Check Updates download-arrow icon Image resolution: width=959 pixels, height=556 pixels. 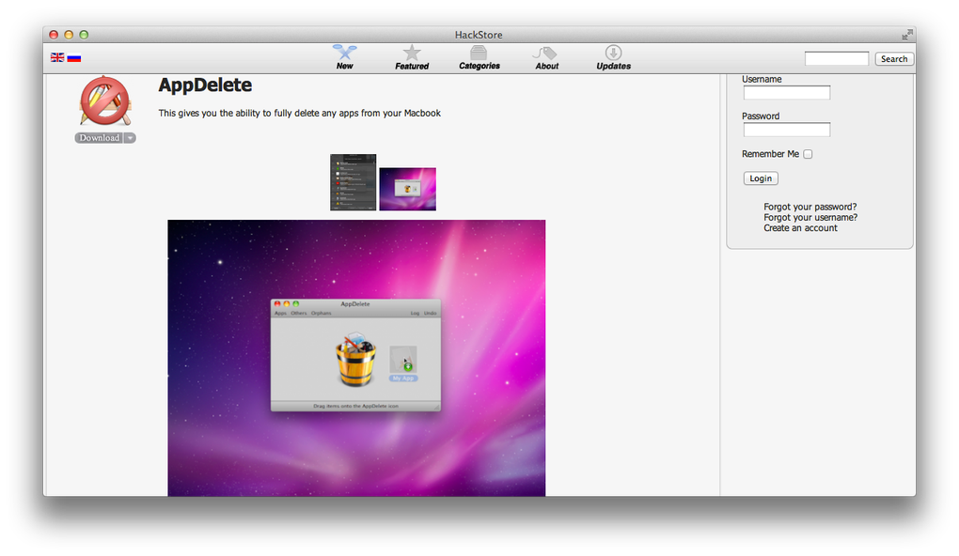613,53
